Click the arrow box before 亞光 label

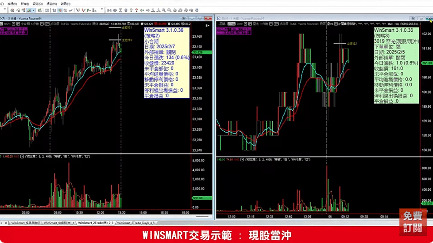click(250, 24)
